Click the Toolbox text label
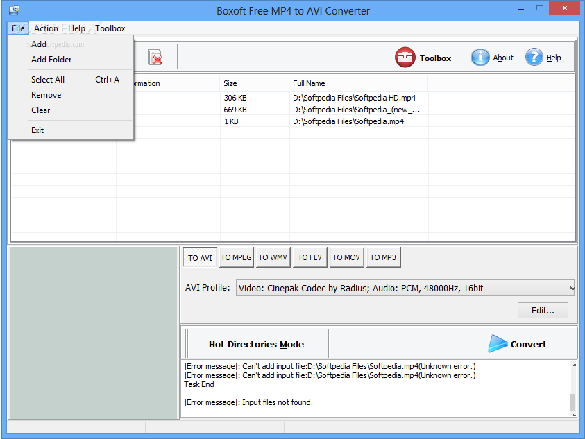This screenshot has width=585, height=439. pyautogui.click(x=435, y=58)
